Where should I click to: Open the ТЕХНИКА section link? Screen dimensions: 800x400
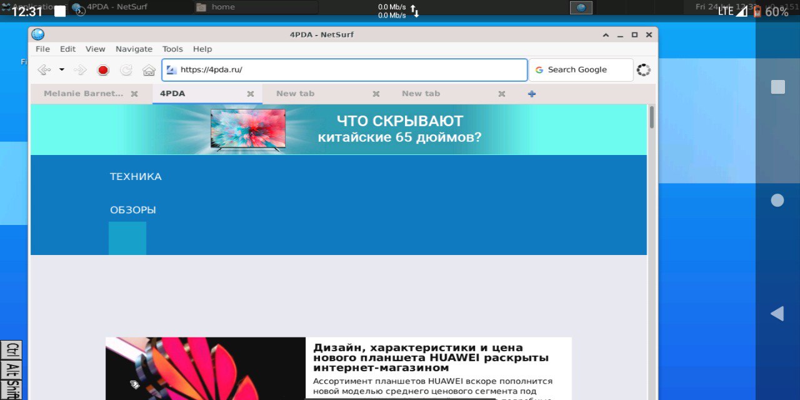tap(136, 177)
